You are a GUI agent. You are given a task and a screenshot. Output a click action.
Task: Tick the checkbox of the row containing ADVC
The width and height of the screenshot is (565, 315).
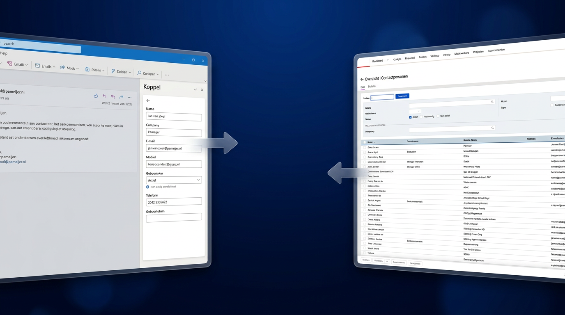pos(364,186)
